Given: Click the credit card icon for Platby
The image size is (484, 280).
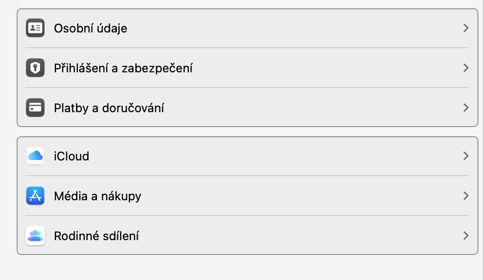Looking at the screenshot, I should click(35, 108).
